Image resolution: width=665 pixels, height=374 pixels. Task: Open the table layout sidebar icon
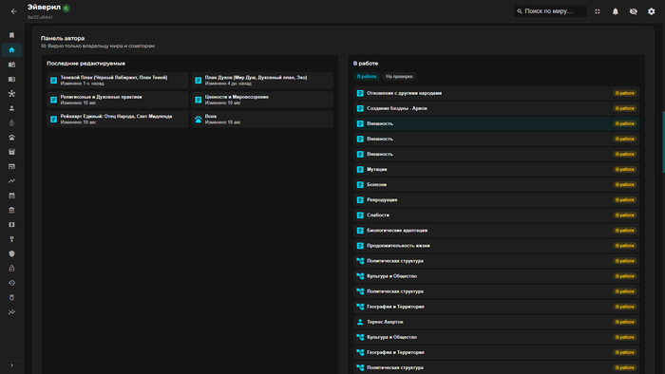tap(11, 166)
